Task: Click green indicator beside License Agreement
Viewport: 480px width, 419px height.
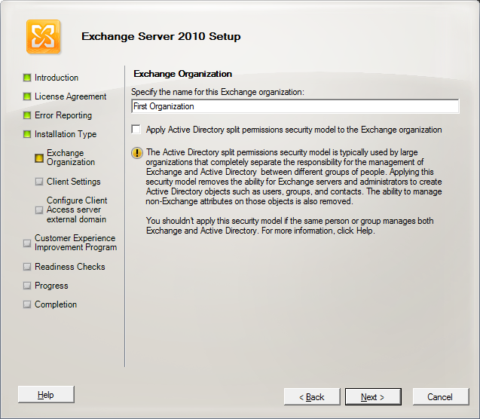Action: pyautogui.click(x=27, y=96)
